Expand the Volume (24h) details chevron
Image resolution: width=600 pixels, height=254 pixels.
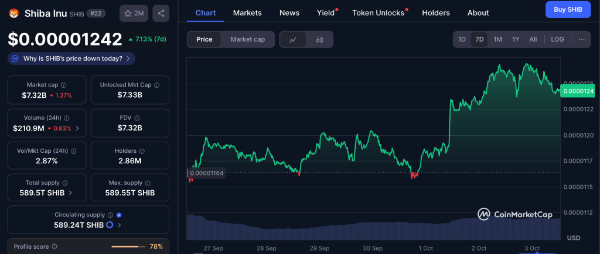(x=77, y=128)
